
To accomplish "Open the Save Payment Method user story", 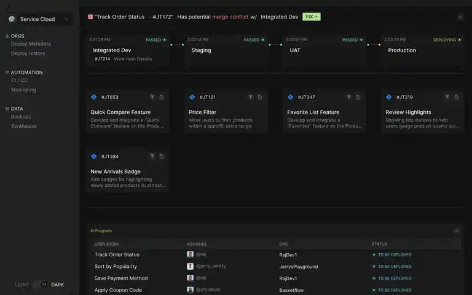I will click(121, 278).
